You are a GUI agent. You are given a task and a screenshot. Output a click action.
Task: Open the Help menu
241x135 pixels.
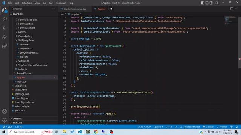point(71,3)
